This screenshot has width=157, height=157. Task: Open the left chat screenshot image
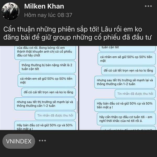(x=39, y=88)
